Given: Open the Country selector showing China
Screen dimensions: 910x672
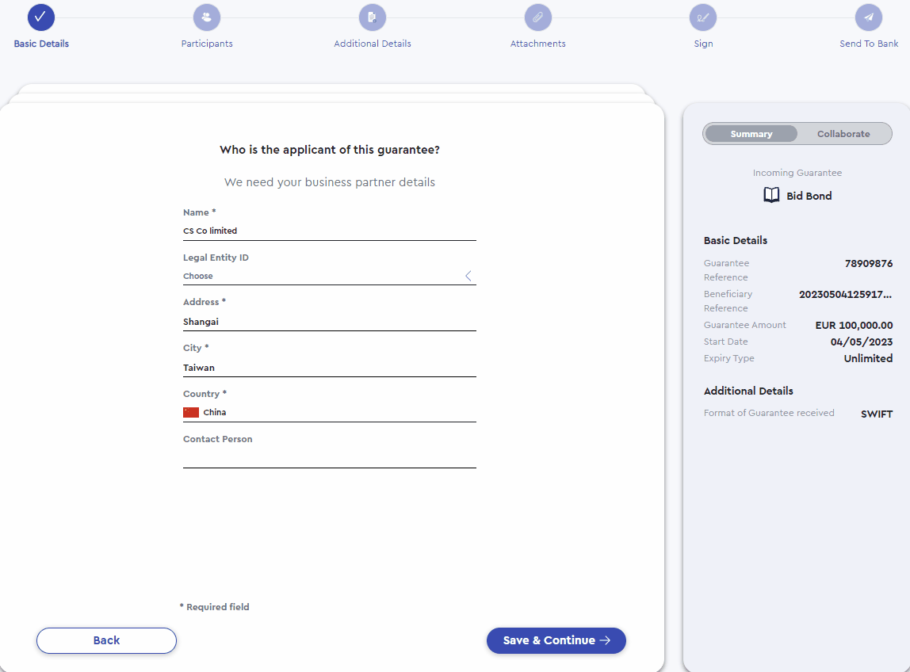Looking at the screenshot, I should [330, 412].
